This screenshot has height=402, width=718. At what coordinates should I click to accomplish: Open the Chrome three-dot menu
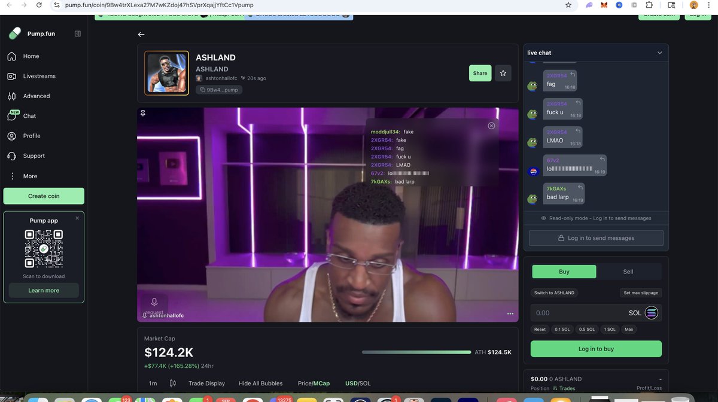(710, 5)
